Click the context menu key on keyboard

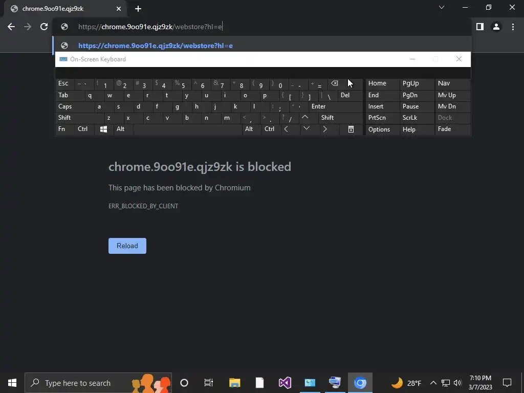click(351, 129)
